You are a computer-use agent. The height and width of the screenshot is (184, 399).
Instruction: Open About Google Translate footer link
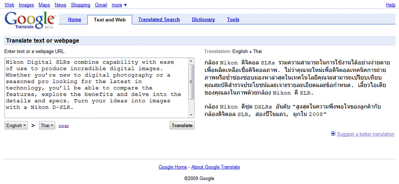coord(216,167)
